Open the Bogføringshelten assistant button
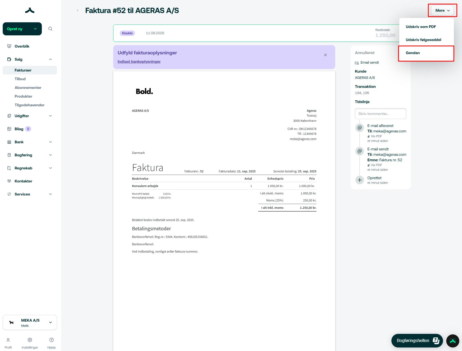The image size is (462, 351). tap(417, 341)
